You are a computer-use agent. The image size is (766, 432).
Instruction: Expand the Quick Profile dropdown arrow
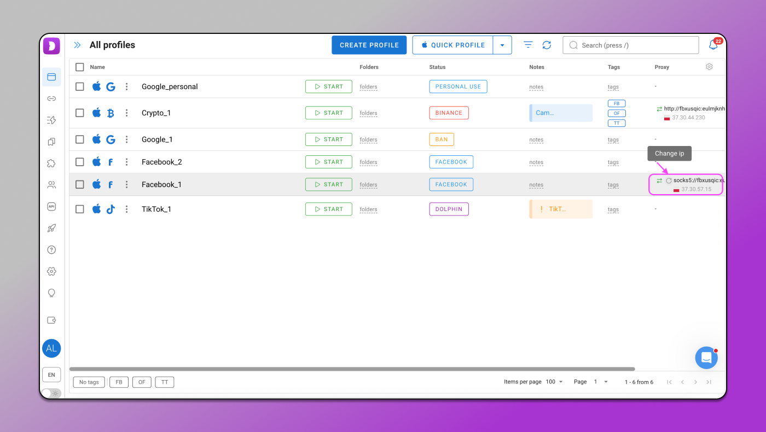click(502, 45)
